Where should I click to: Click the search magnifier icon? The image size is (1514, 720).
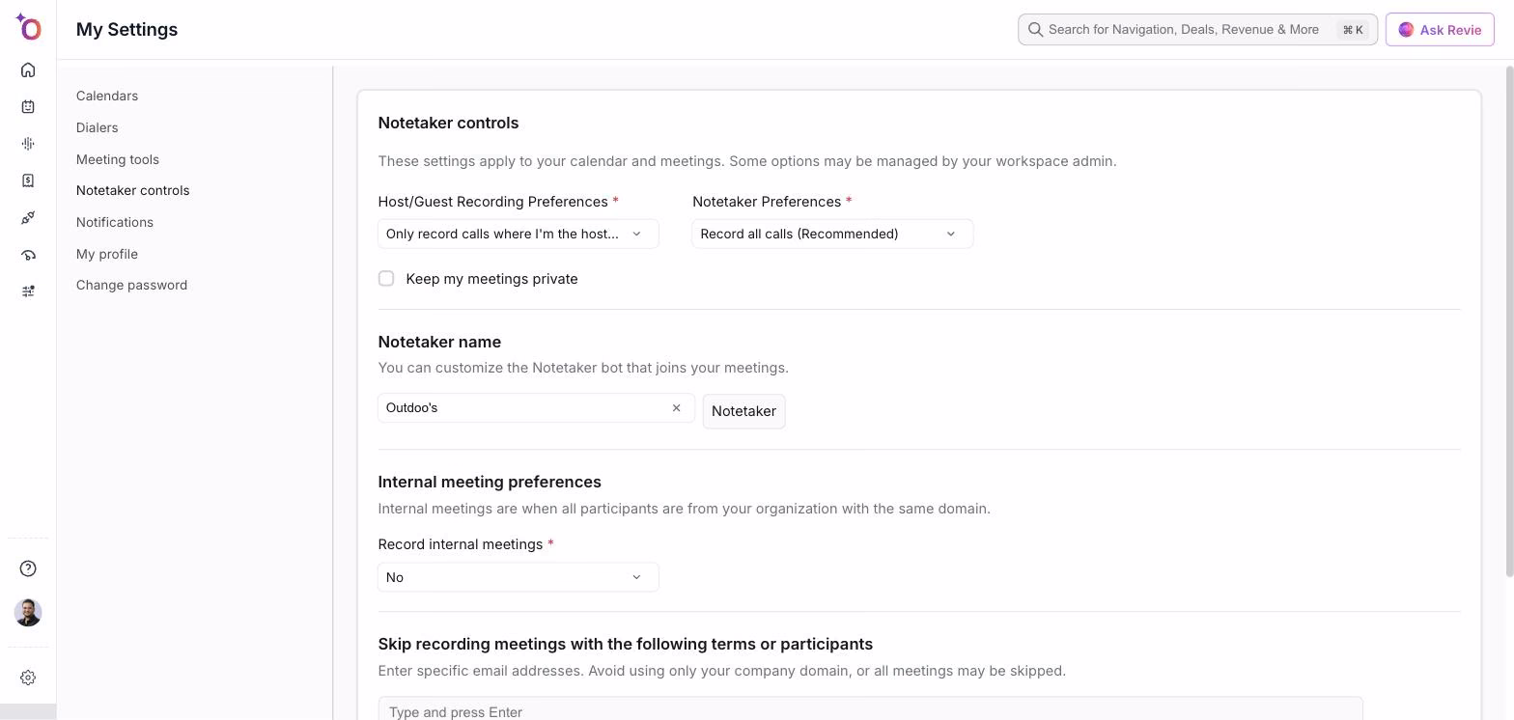click(1035, 30)
